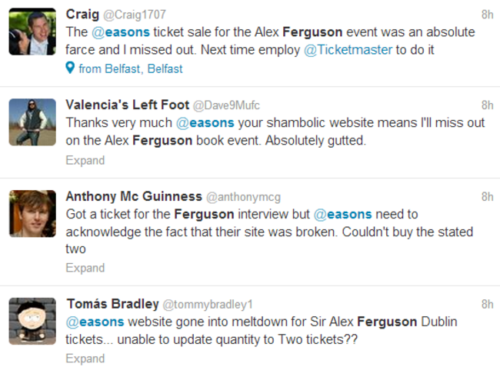Open Valencia's Left Foot profile picture
Viewport: 500px width, 367px height.
pos(32,122)
